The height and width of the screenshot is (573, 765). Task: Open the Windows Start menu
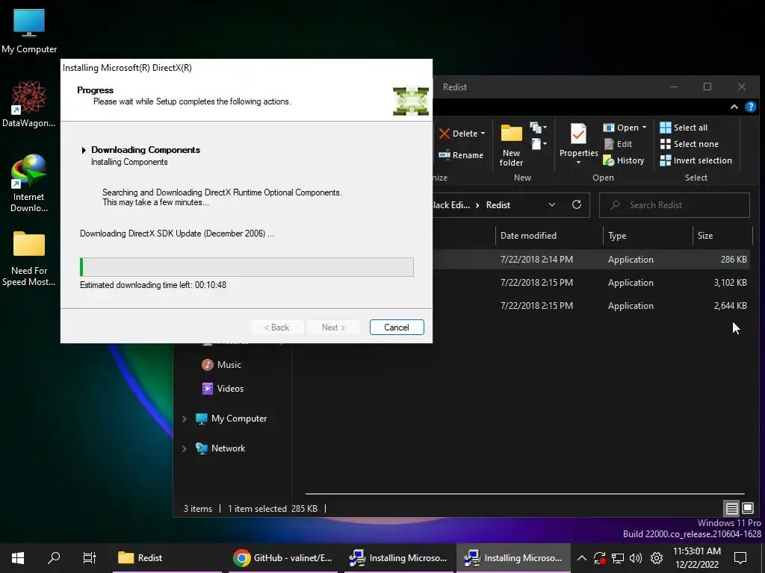[x=18, y=558]
